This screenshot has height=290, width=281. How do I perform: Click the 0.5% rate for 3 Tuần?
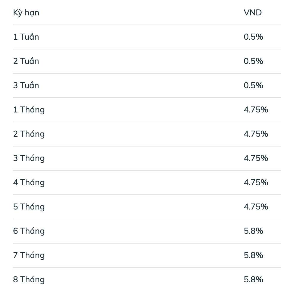(x=253, y=86)
